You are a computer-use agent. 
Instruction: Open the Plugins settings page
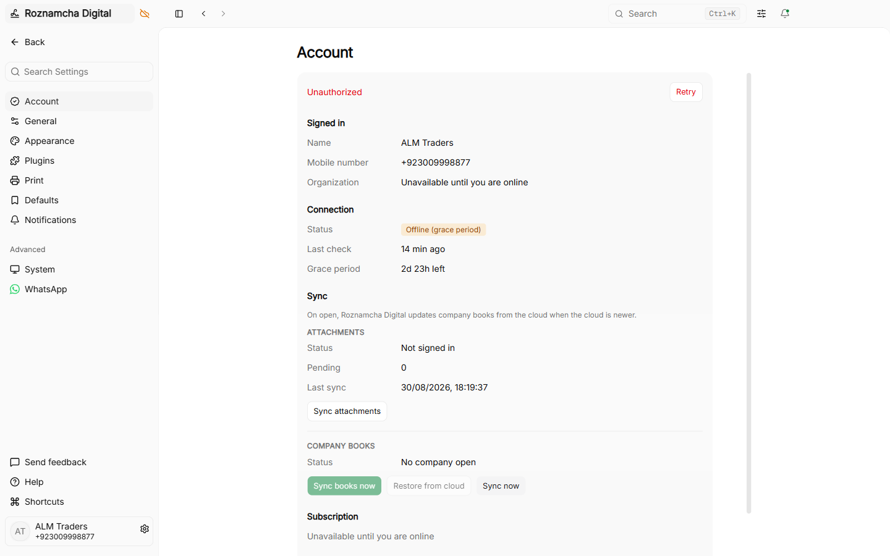(x=79, y=161)
